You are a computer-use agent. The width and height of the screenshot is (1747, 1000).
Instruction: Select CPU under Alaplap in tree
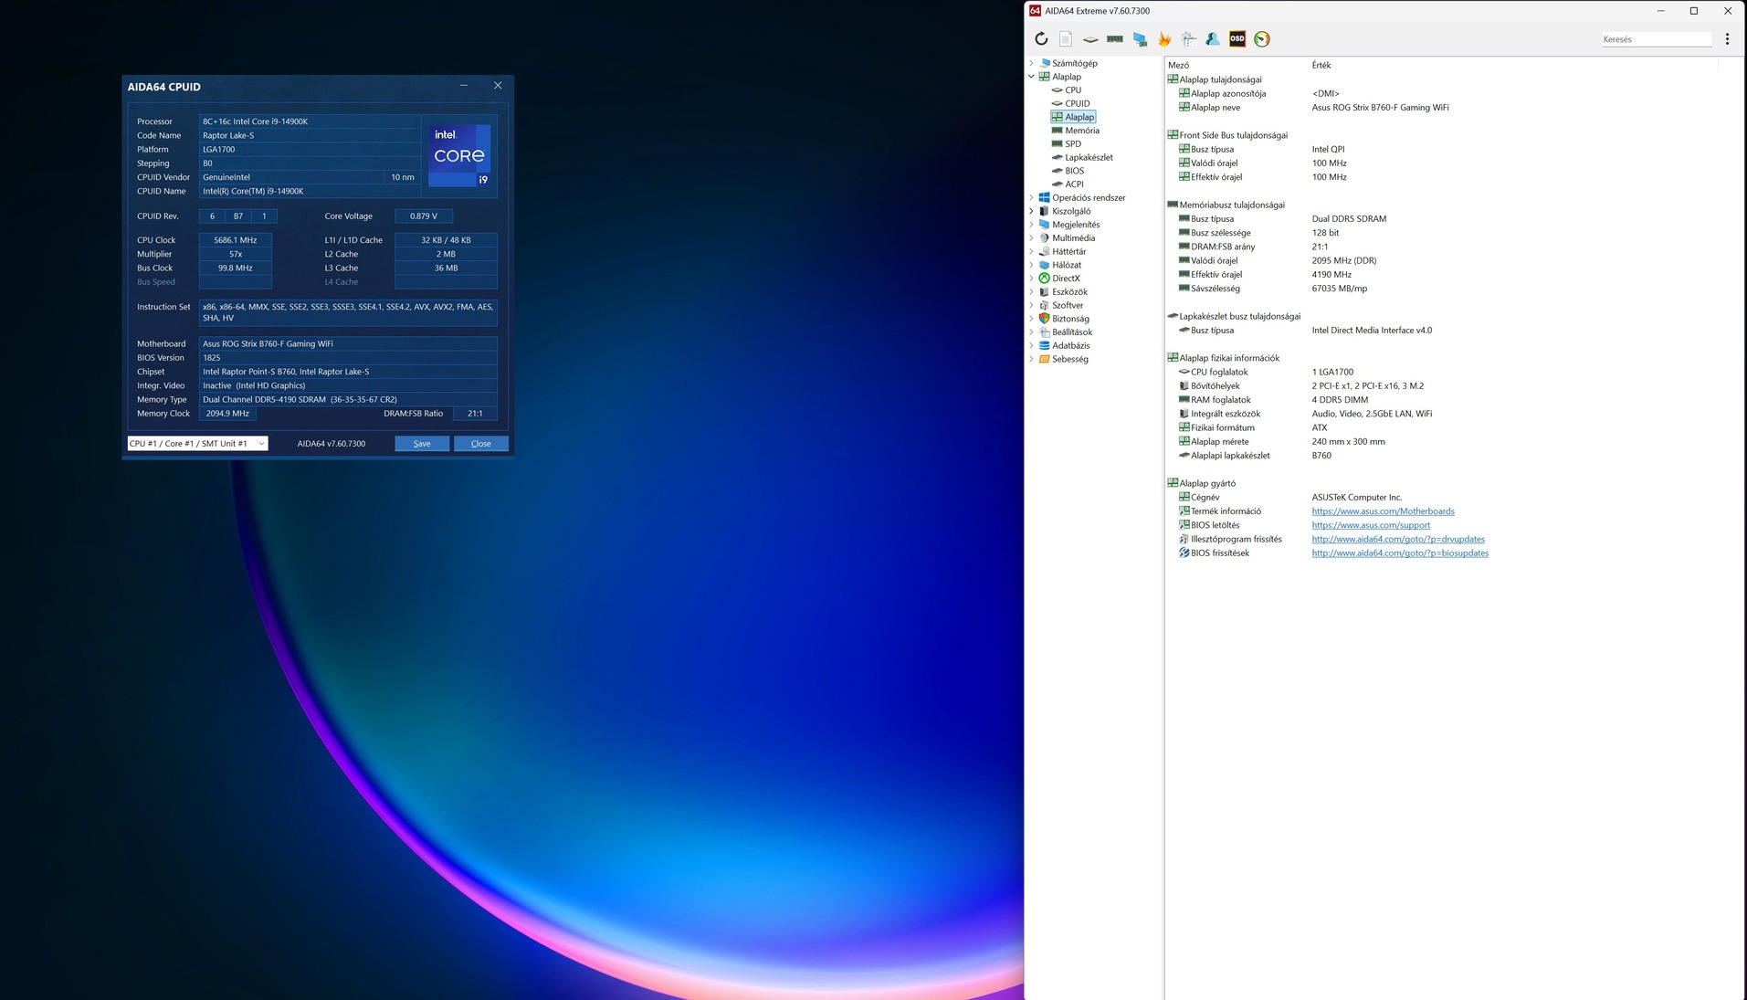point(1073,90)
